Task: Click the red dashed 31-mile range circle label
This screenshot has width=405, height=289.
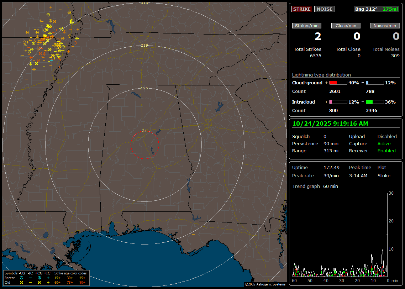Action: (x=144, y=131)
